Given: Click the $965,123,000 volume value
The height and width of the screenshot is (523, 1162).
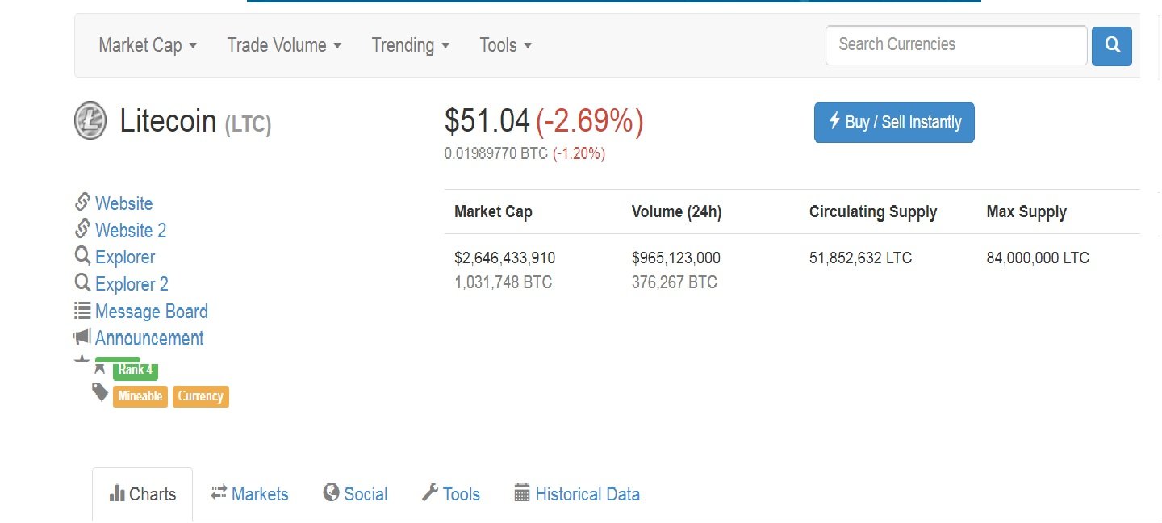Looking at the screenshot, I should coord(676,258).
